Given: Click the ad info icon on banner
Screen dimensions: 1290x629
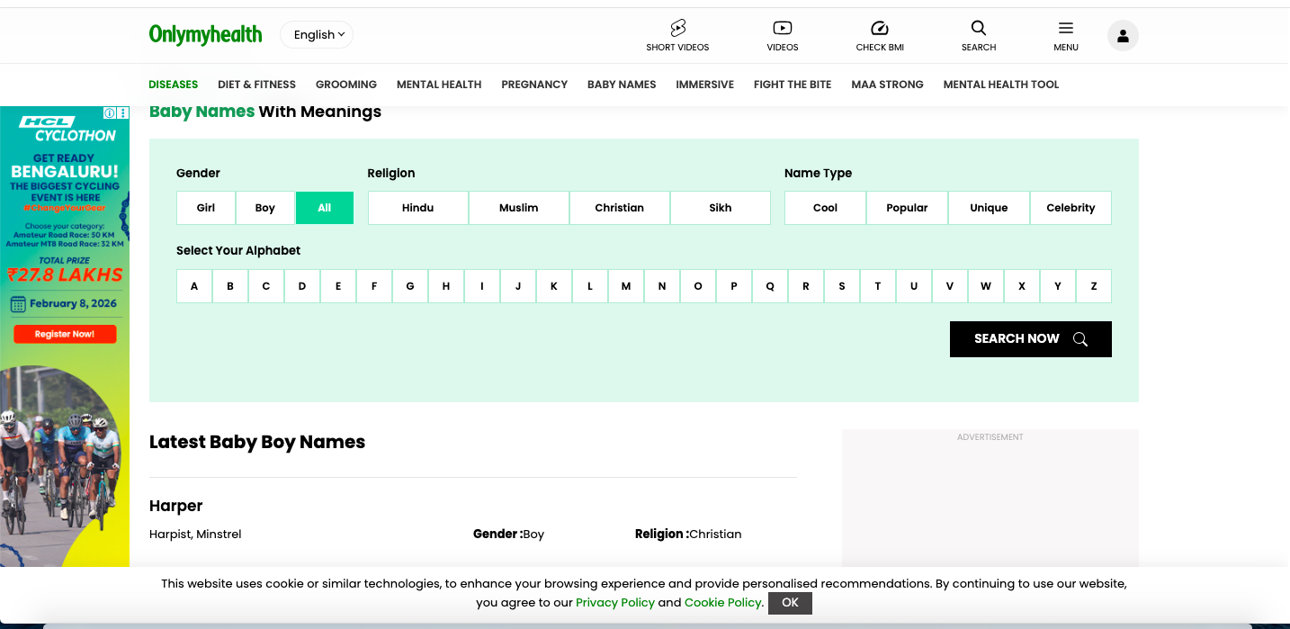Looking at the screenshot, I should point(110,113).
